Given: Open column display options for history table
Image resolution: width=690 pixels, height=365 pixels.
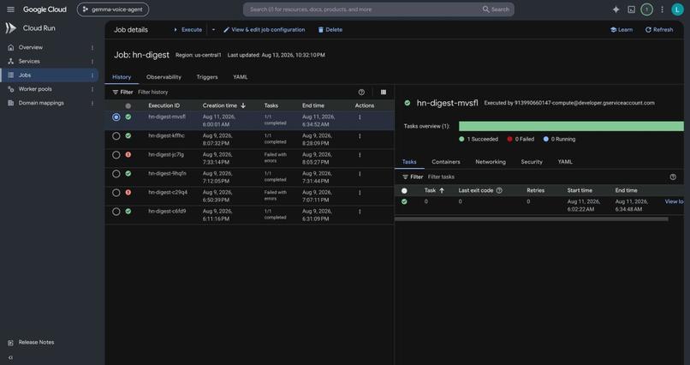Looking at the screenshot, I should (x=384, y=92).
